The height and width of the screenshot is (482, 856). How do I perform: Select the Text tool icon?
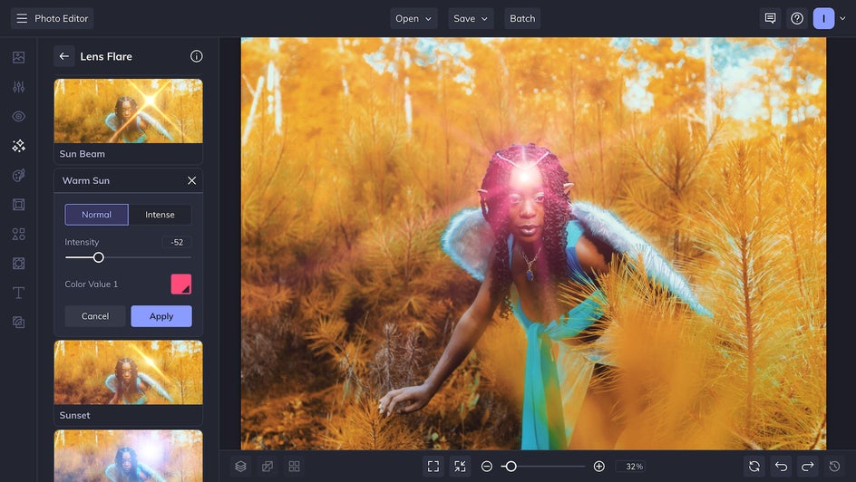coord(18,293)
